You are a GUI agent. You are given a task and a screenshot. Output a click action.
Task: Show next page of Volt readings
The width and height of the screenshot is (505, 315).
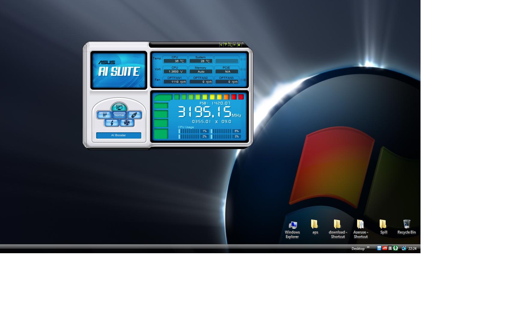pyautogui.click(x=245, y=70)
